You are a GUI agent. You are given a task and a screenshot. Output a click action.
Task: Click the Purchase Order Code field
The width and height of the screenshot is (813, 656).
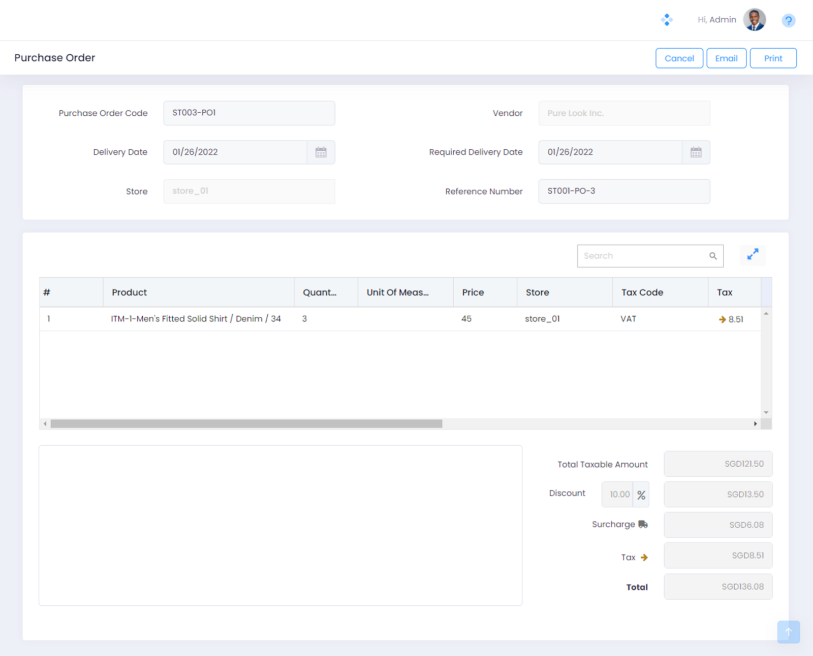tap(249, 113)
